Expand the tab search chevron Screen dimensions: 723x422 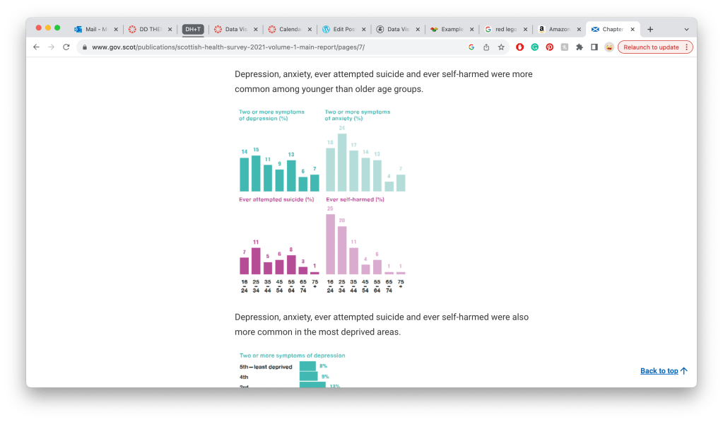click(x=686, y=30)
